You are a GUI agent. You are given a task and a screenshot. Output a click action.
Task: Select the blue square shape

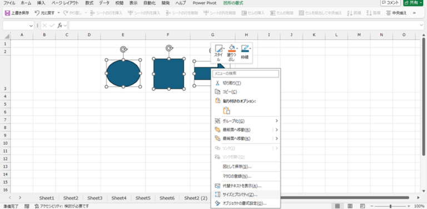click(x=169, y=74)
